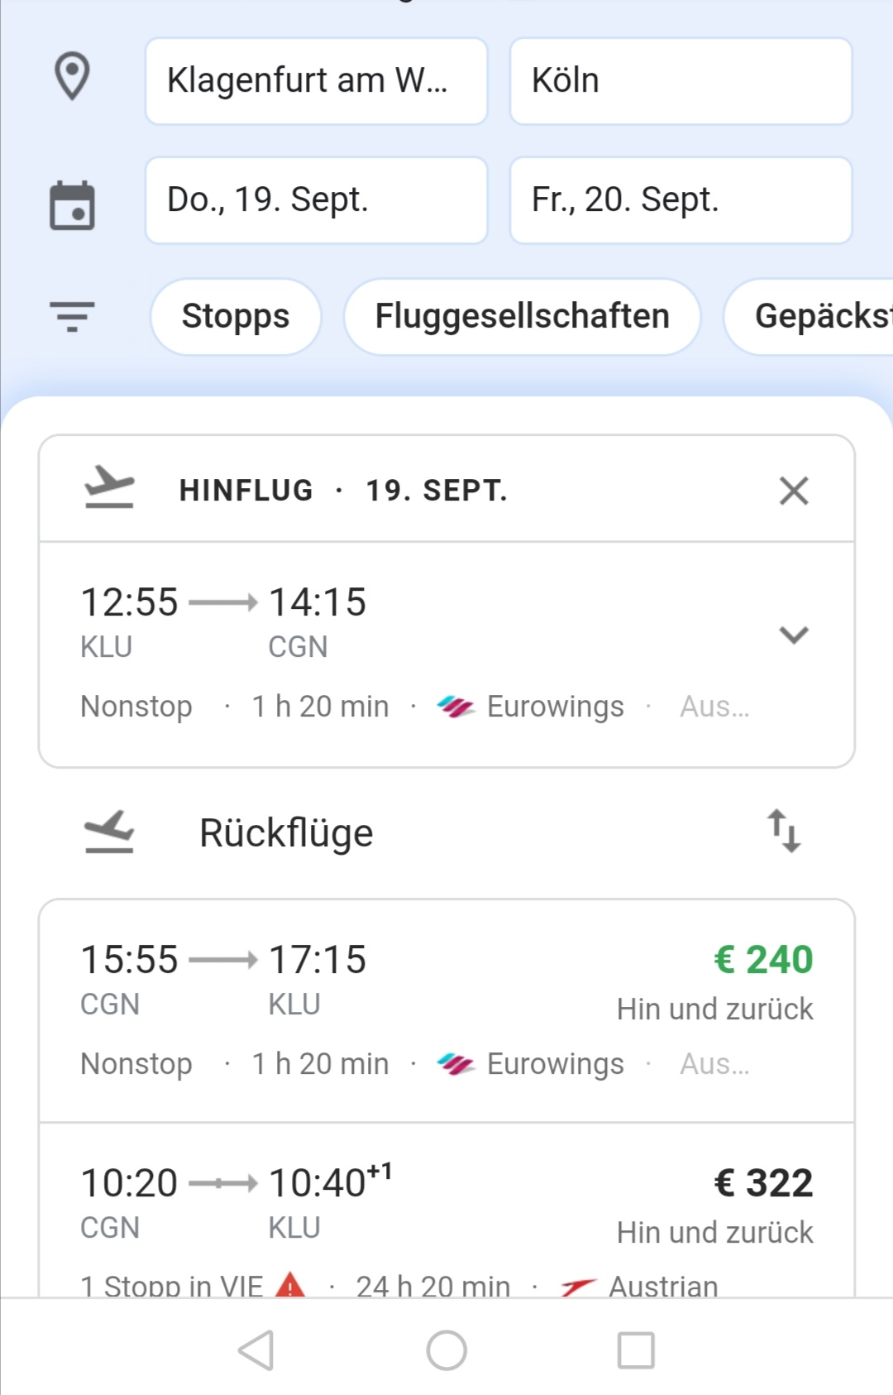Open Android recent apps square button
Screen dimensions: 893x1395
637,1350
